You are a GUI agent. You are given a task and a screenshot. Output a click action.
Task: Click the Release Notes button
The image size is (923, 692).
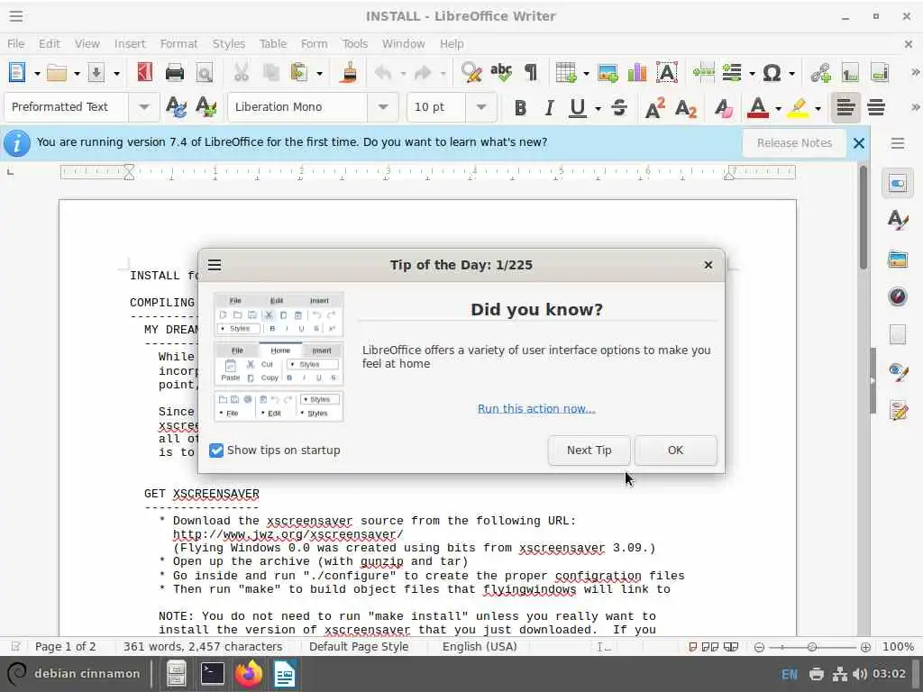tap(794, 143)
